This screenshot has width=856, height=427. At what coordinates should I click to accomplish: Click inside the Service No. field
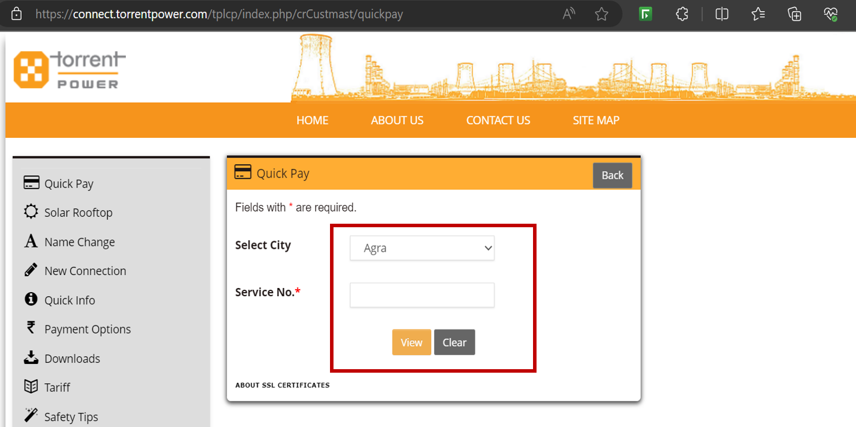(421, 295)
